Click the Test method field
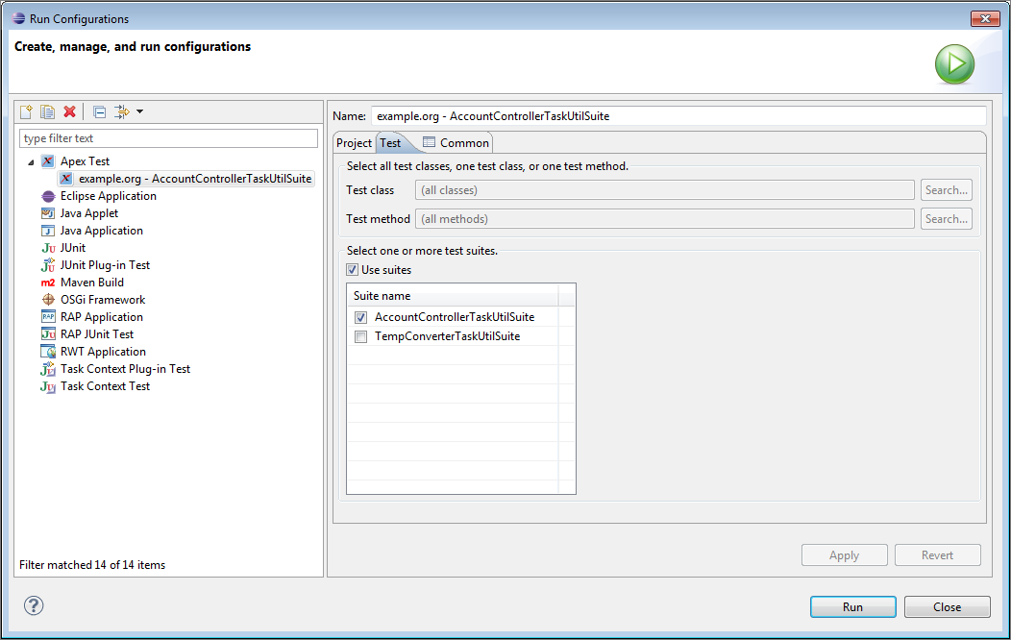The image size is (1011, 640). (665, 218)
